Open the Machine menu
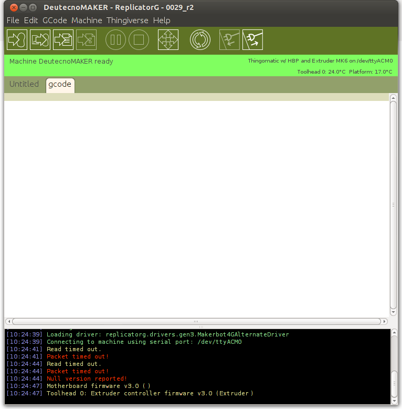Viewport: 402px width, 409px height. pos(87,21)
